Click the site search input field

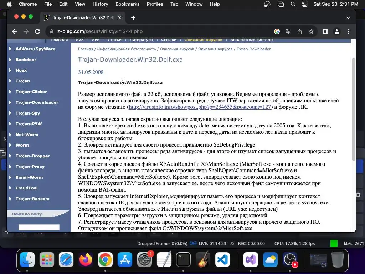tap(39, 227)
